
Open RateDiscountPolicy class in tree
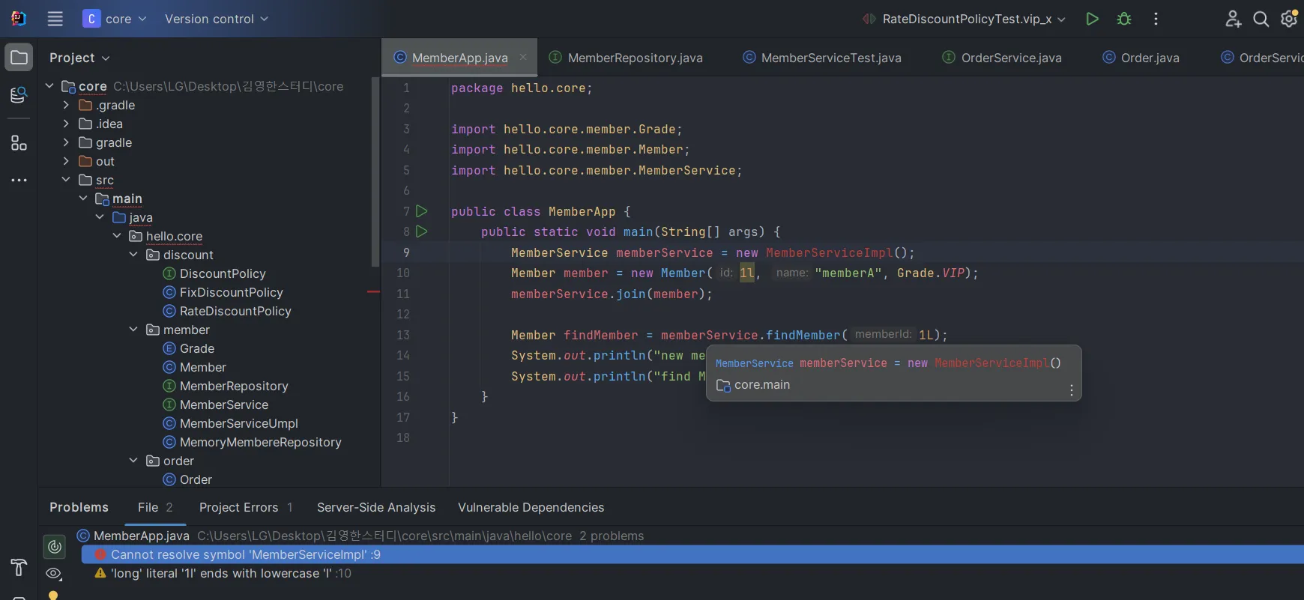227,311
